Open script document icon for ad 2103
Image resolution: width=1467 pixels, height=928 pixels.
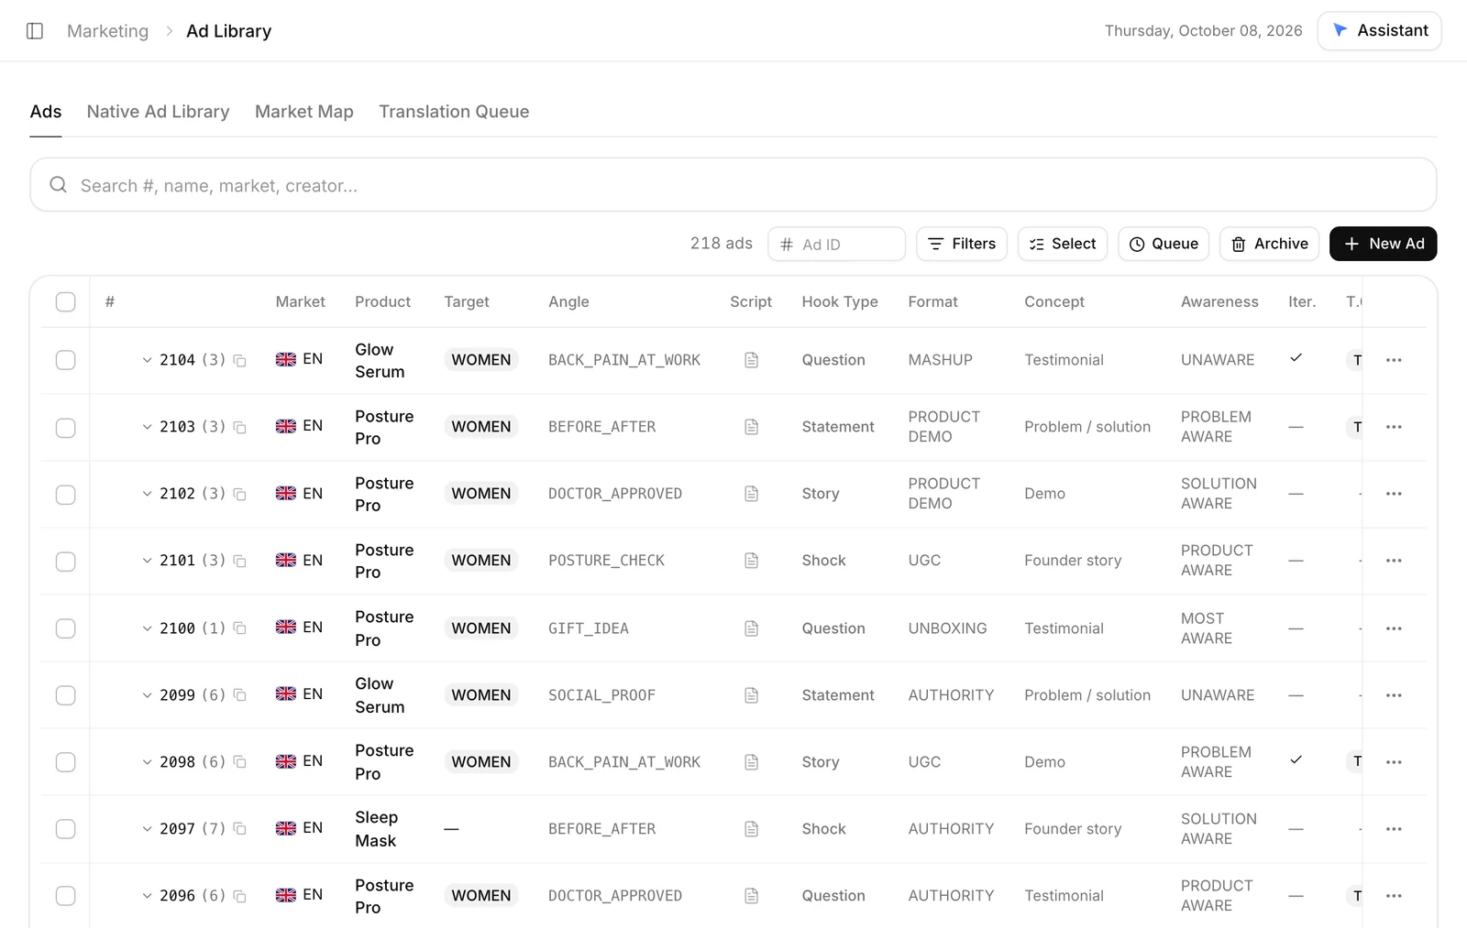751,427
